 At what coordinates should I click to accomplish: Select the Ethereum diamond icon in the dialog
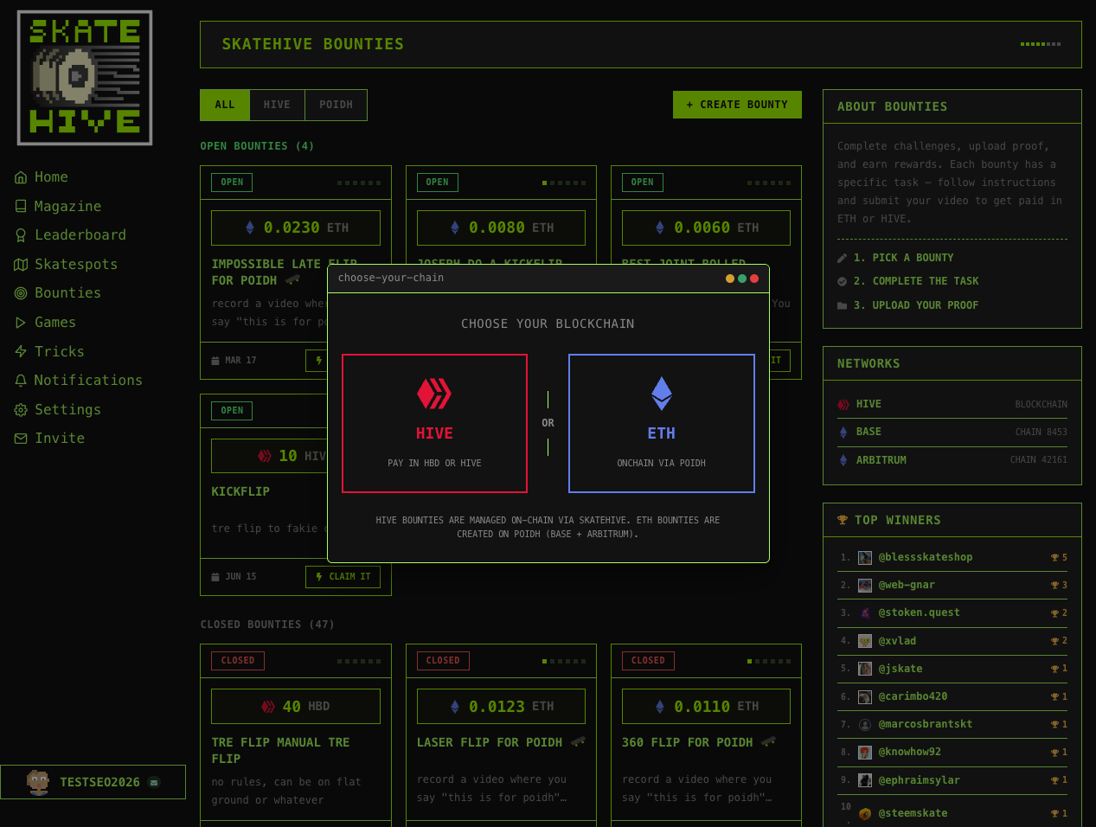point(661,394)
